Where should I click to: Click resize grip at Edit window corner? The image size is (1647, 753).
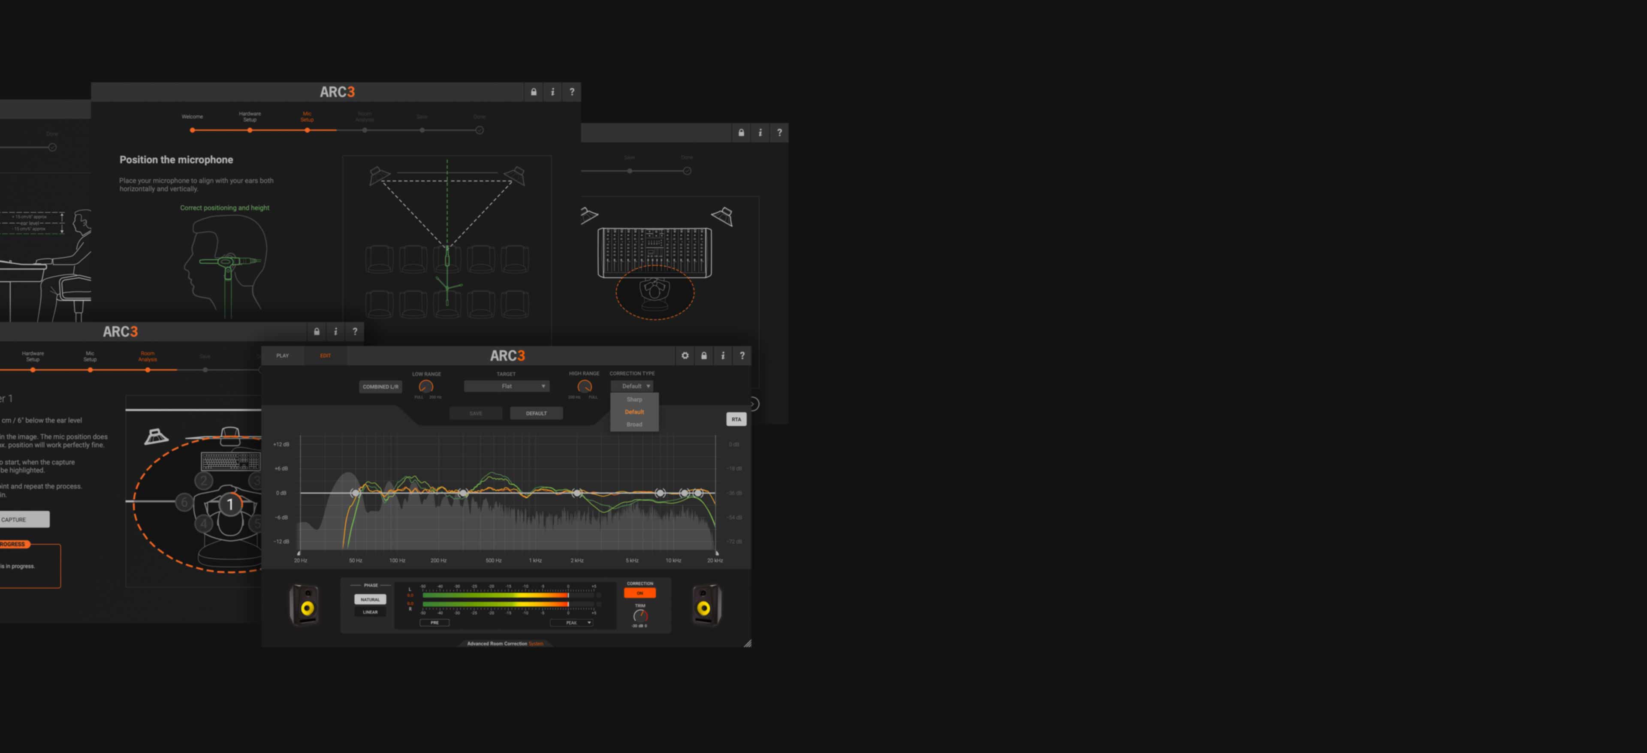coord(748,643)
